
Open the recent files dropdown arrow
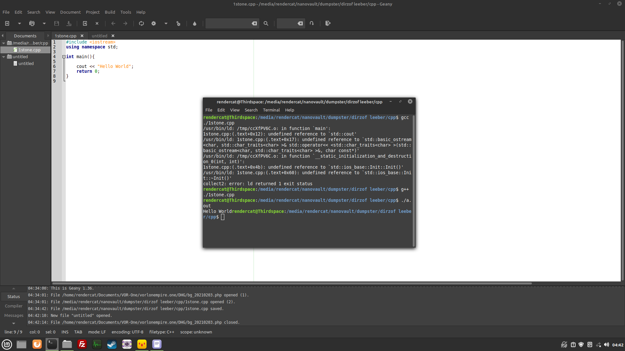tap(44, 23)
